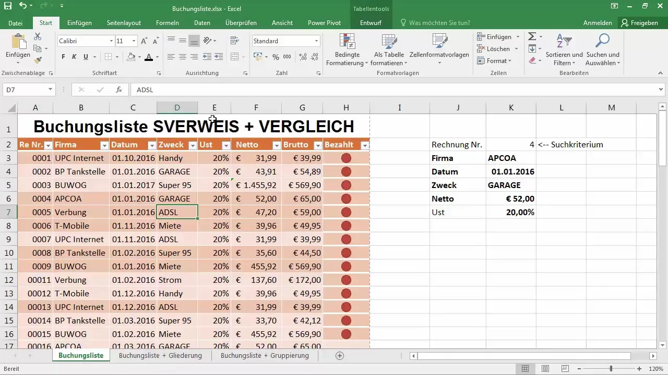Open Sortieren und Filtern menu

click(564, 50)
